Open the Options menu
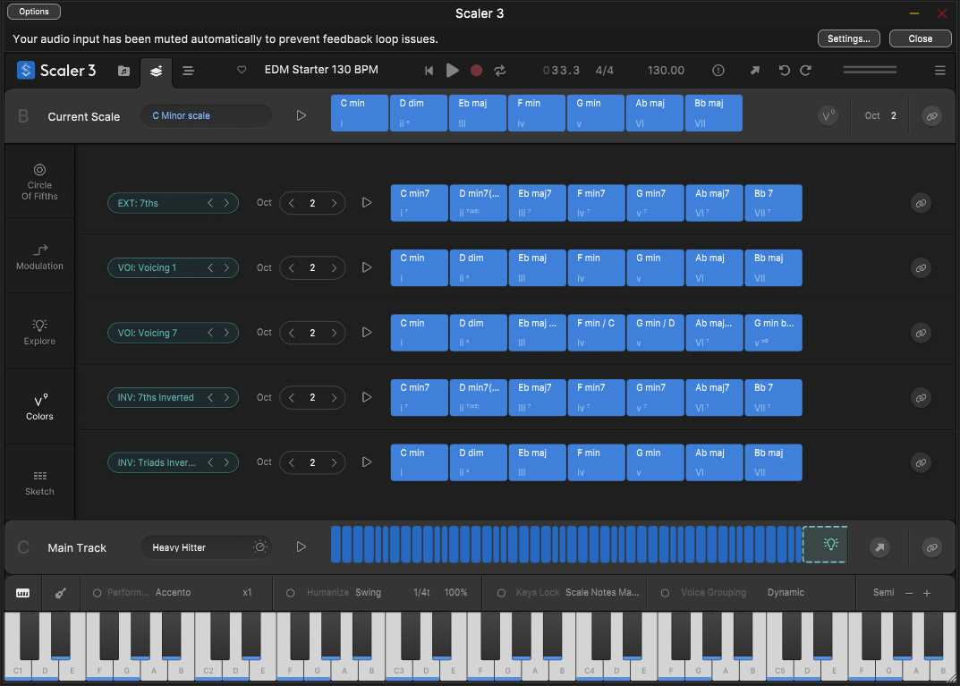Viewport: 960px width, 686px height. tap(34, 12)
